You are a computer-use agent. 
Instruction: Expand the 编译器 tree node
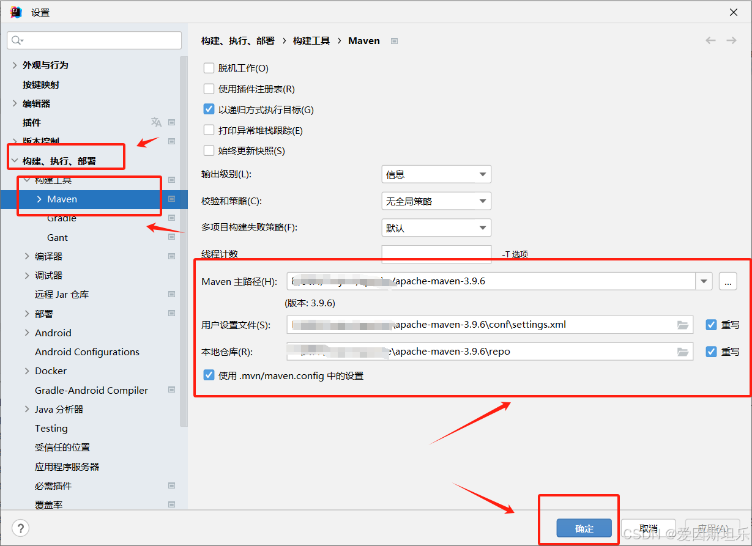point(27,256)
